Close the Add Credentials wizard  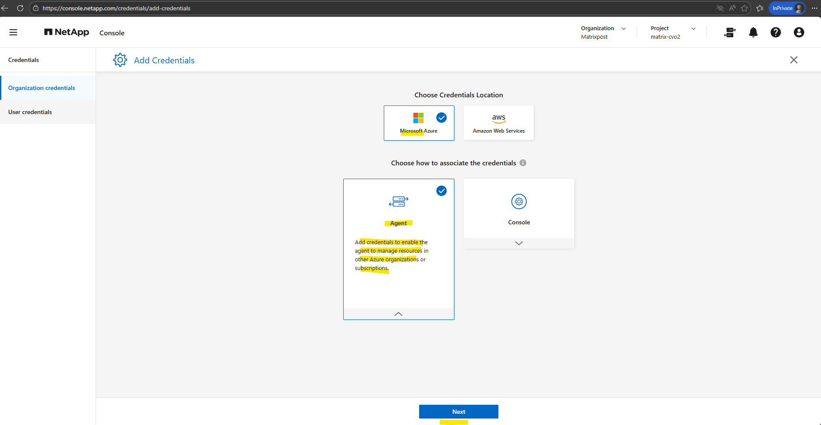pos(794,60)
